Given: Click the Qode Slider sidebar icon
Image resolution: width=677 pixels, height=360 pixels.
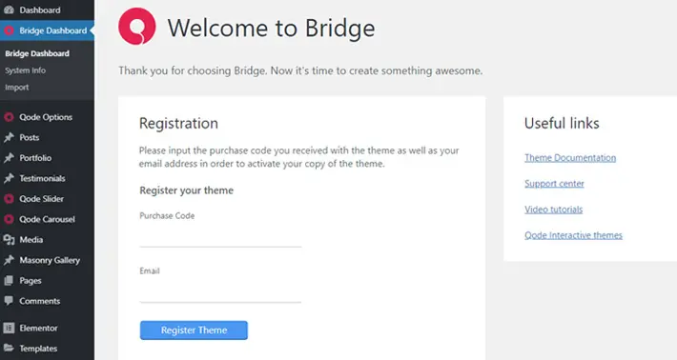Looking at the screenshot, I should (x=9, y=199).
